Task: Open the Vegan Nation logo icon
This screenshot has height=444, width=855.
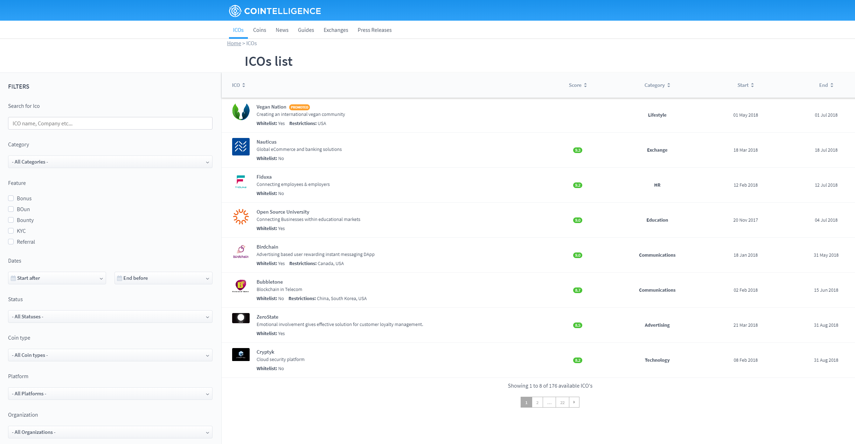Action: click(241, 112)
